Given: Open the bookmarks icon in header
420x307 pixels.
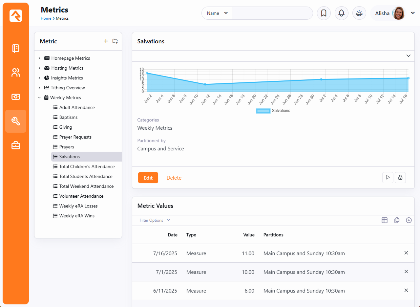Looking at the screenshot, I should 324,13.
